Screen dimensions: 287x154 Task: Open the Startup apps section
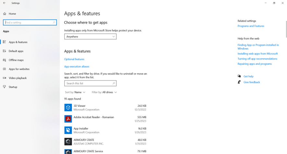pos(13,87)
